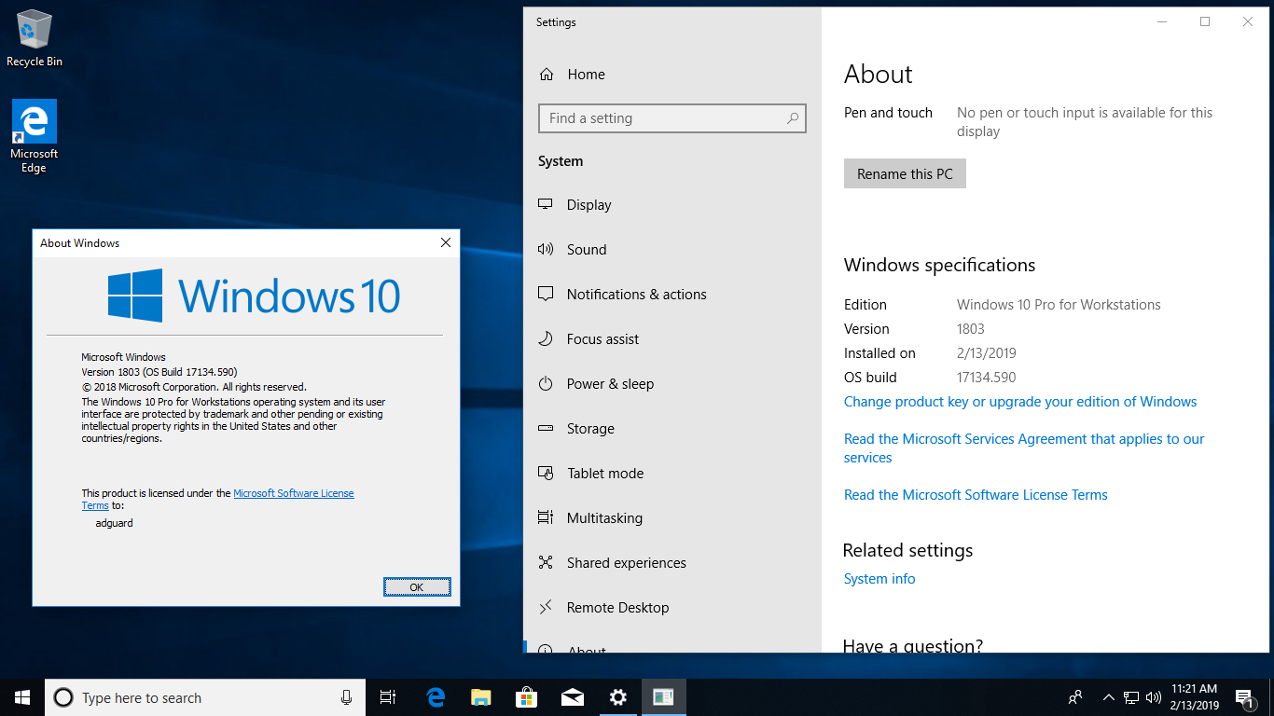Screen dimensions: 1274x716
Task: Select the Version 1803 (OS Build 17134.590) line
Action: pos(159,372)
